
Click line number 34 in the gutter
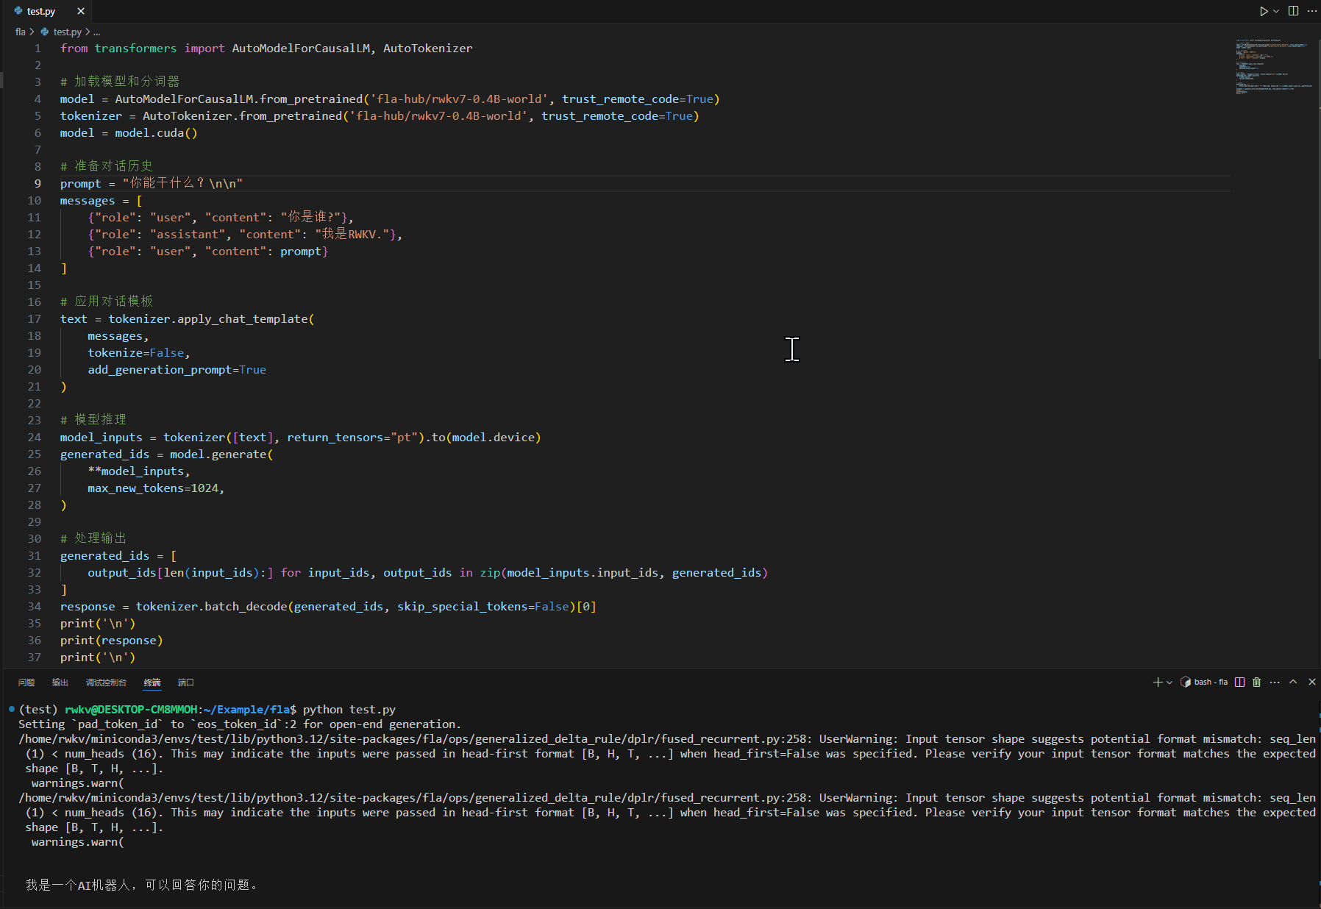coord(35,607)
